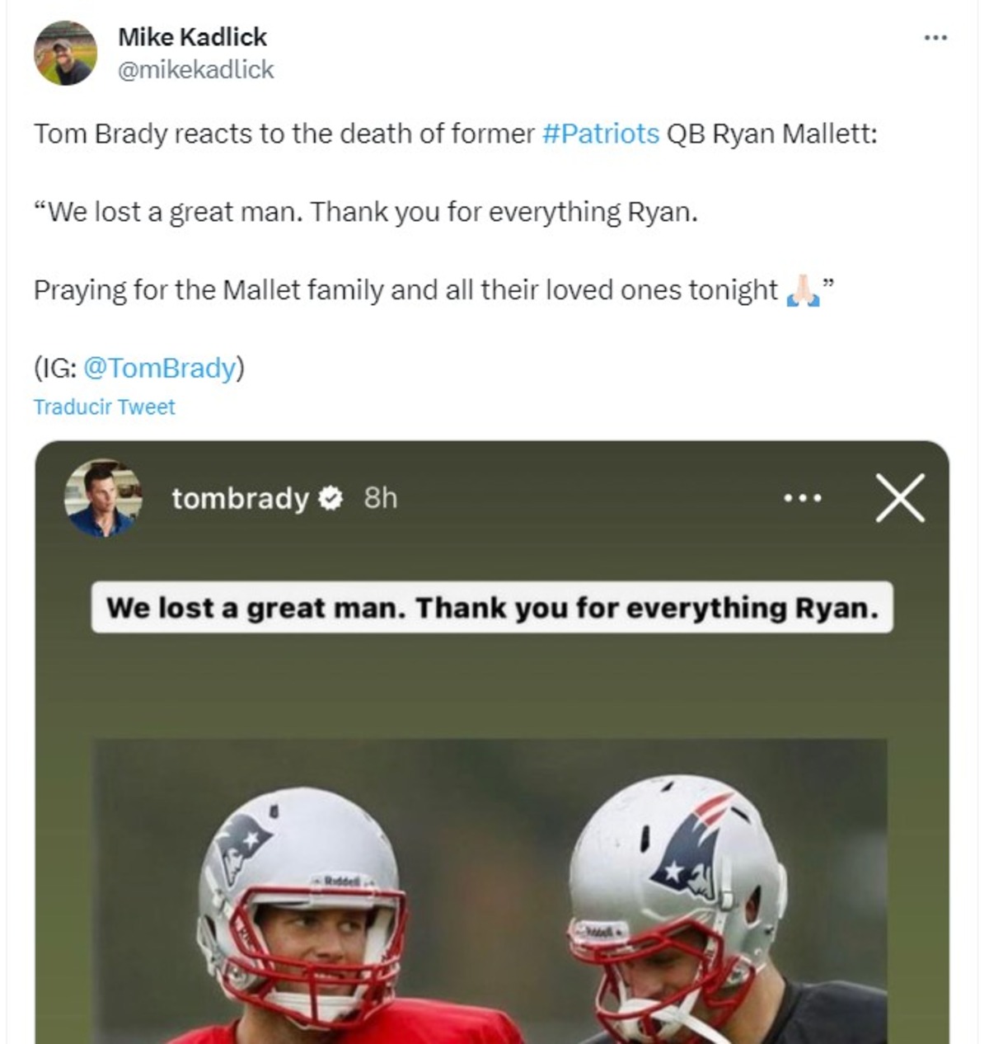The image size is (989, 1044).
Task: Click the verified badge next to tombrady
Action: 330,498
